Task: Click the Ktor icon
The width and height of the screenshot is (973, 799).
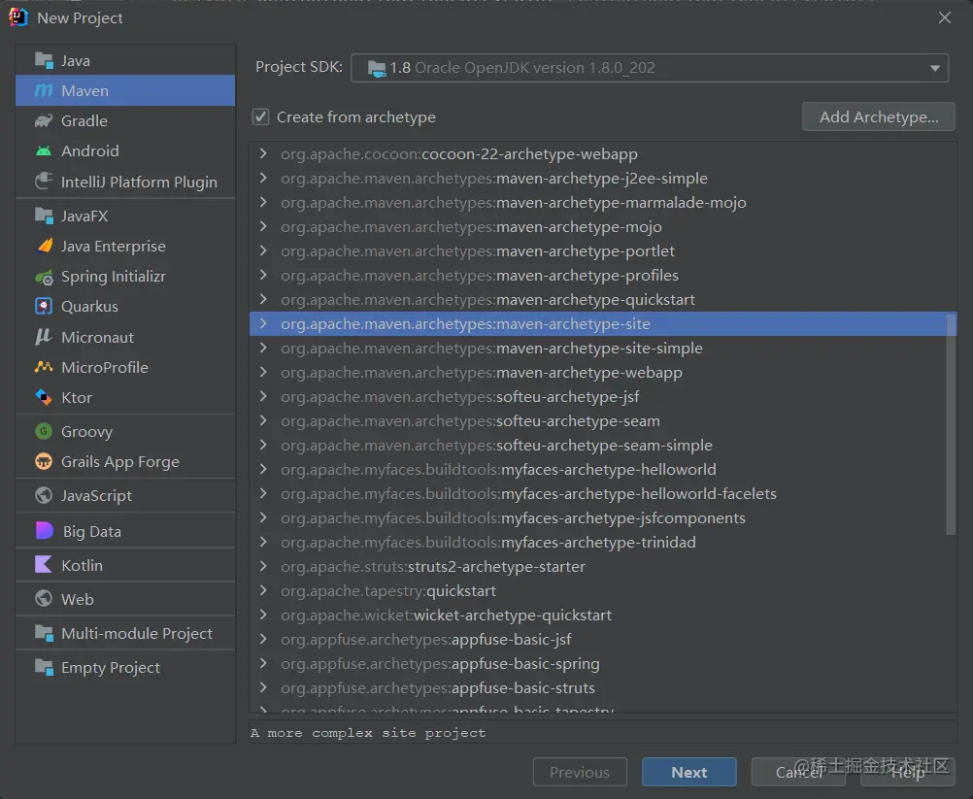Action: (44, 397)
